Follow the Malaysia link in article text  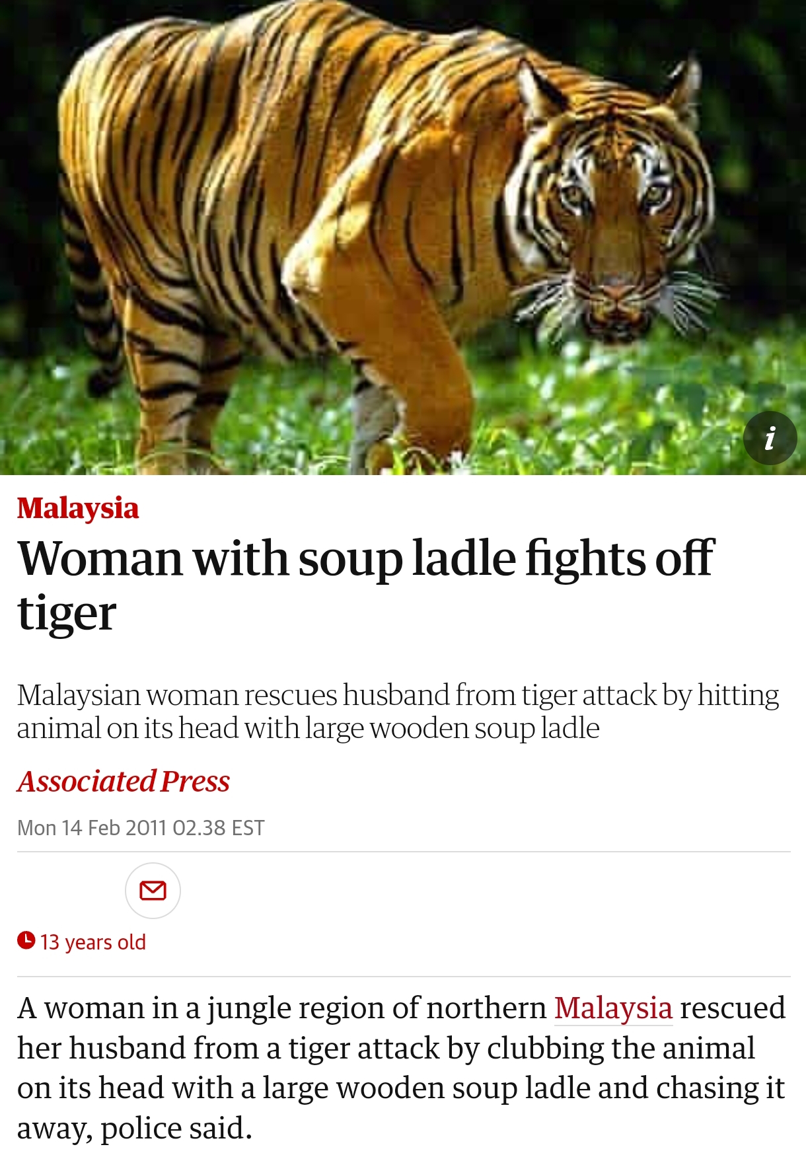[x=613, y=1008]
